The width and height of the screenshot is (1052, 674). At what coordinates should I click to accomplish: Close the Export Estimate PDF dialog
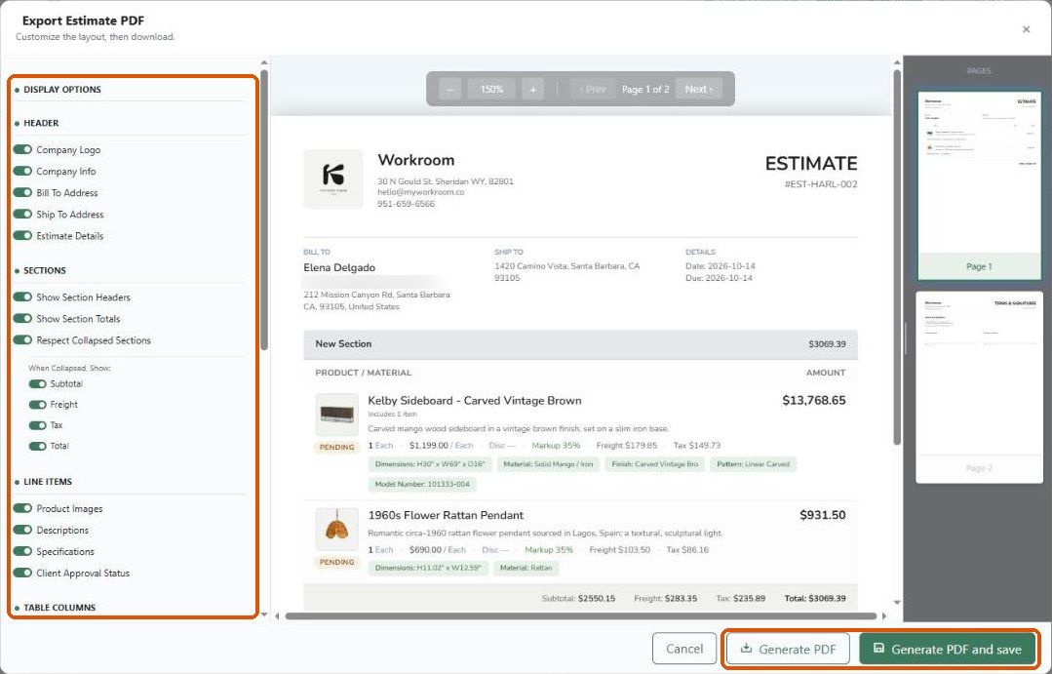click(1026, 29)
